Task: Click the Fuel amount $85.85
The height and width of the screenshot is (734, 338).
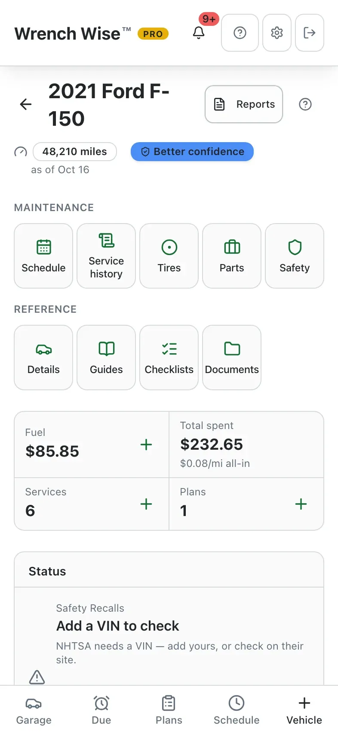Action: 52,451
